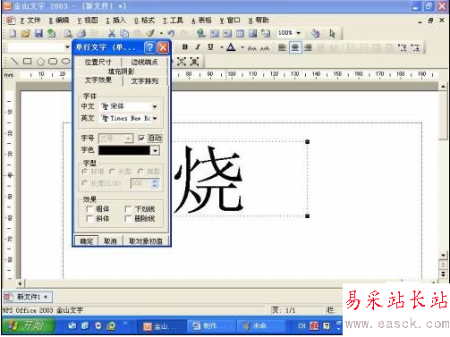Screen dimensions: 450x337
Task: Click align right icon
Action: pyautogui.click(x=308, y=47)
